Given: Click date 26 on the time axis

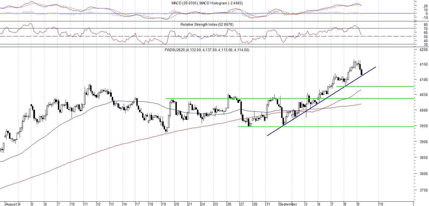Looking at the screenshot, I should pos(229,204).
